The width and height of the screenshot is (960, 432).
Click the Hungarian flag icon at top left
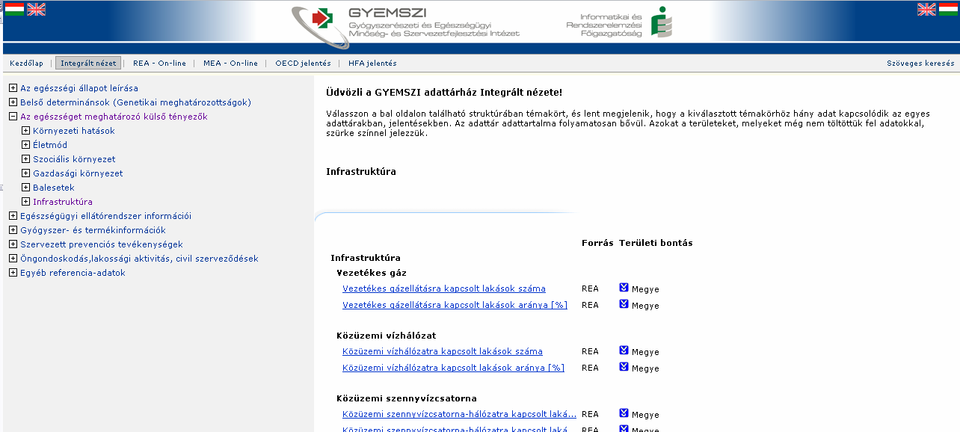(14, 9)
